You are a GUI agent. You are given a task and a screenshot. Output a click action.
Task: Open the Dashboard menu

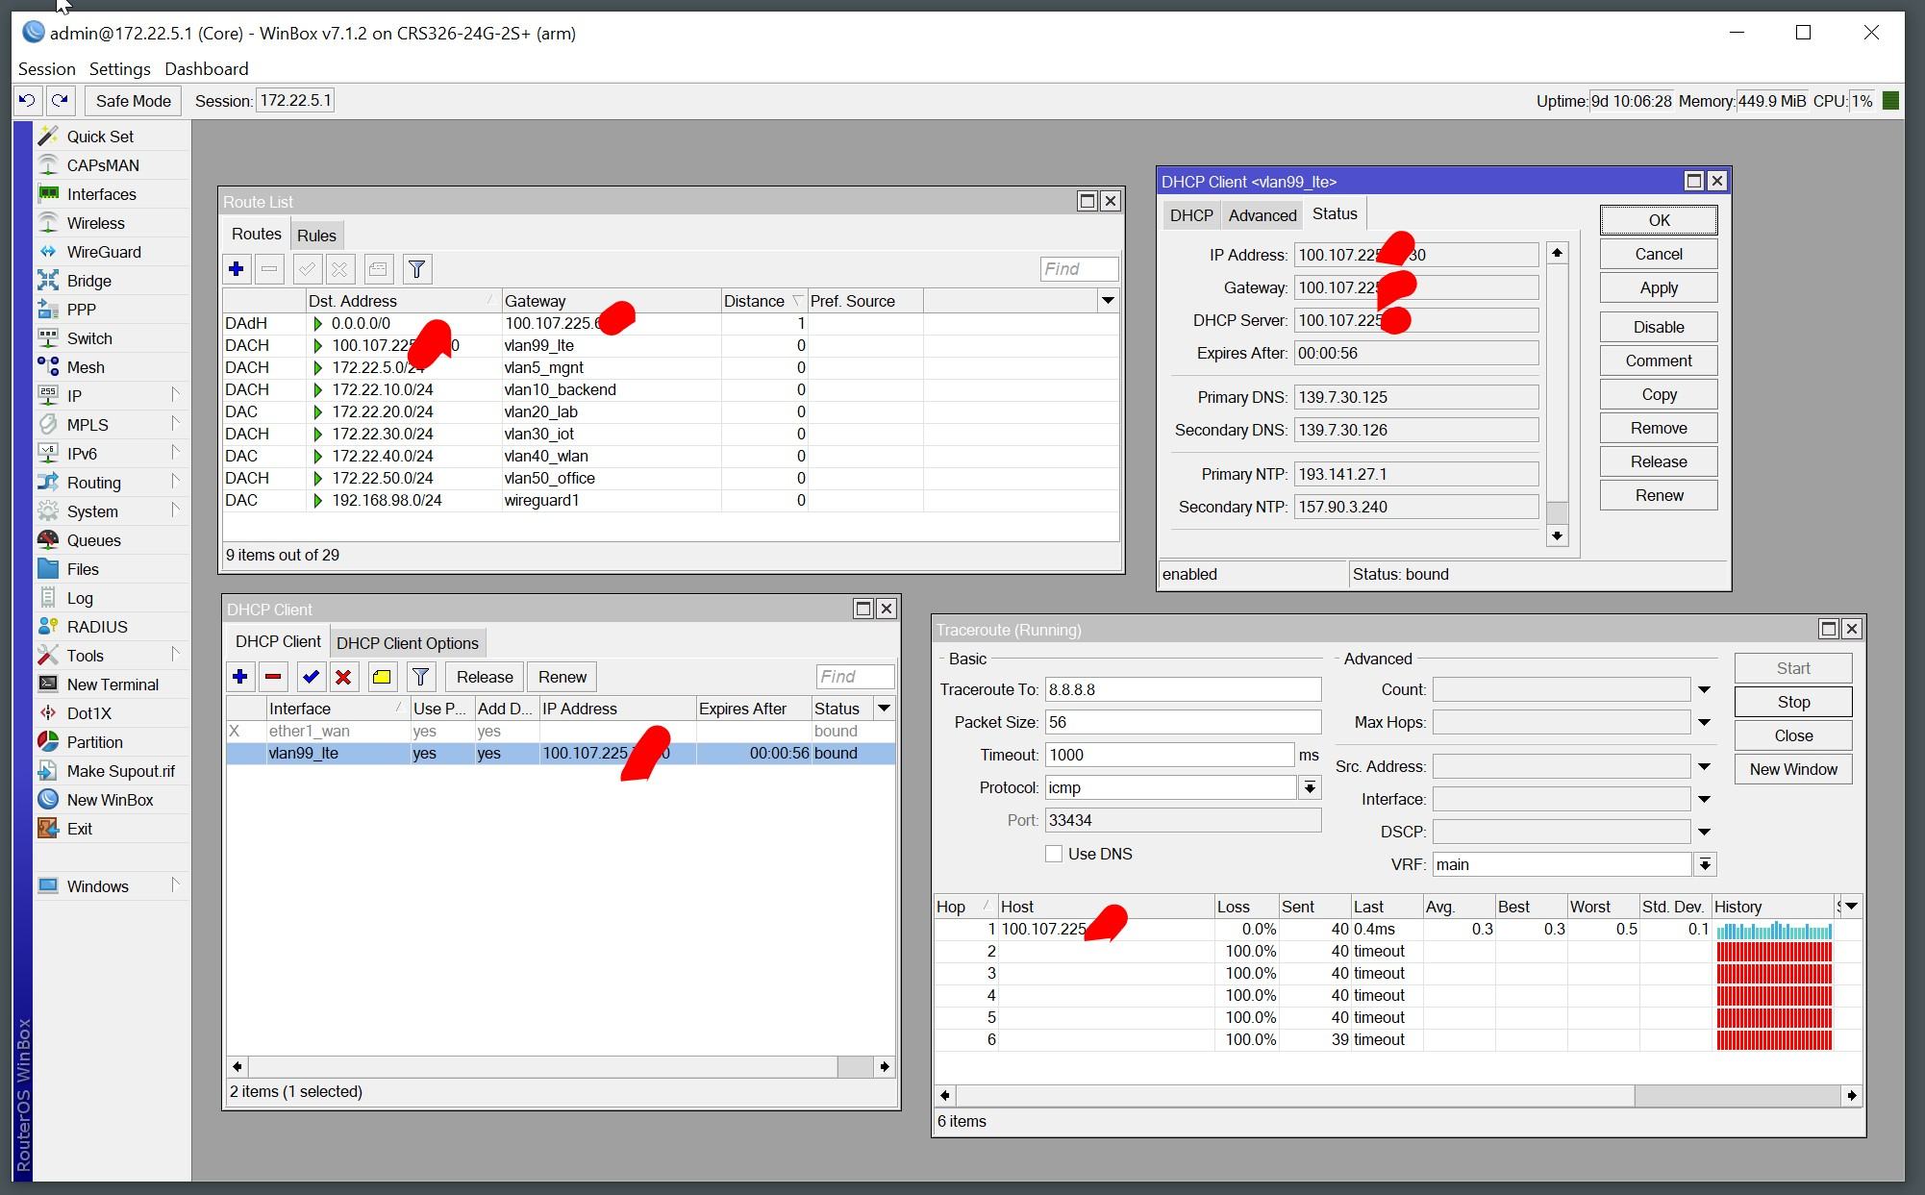click(x=207, y=69)
